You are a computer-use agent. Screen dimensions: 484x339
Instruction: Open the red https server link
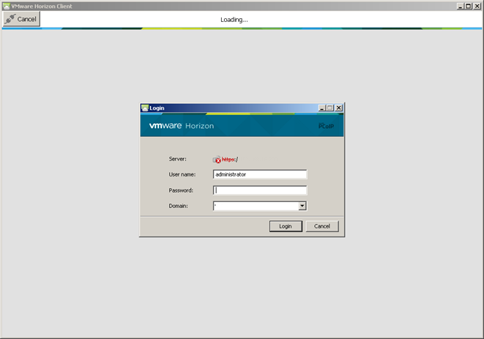pyautogui.click(x=230, y=160)
